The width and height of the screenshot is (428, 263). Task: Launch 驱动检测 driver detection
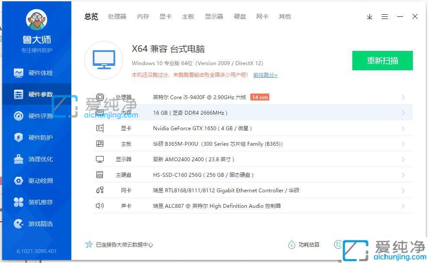coord(36,180)
